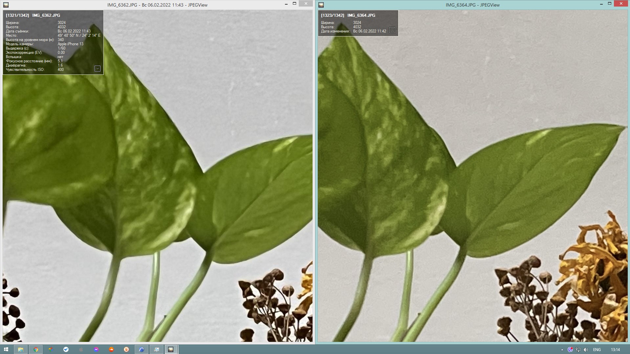
Task: Open the monitor chart app on the taskbar
Action: (x=157, y=349)
